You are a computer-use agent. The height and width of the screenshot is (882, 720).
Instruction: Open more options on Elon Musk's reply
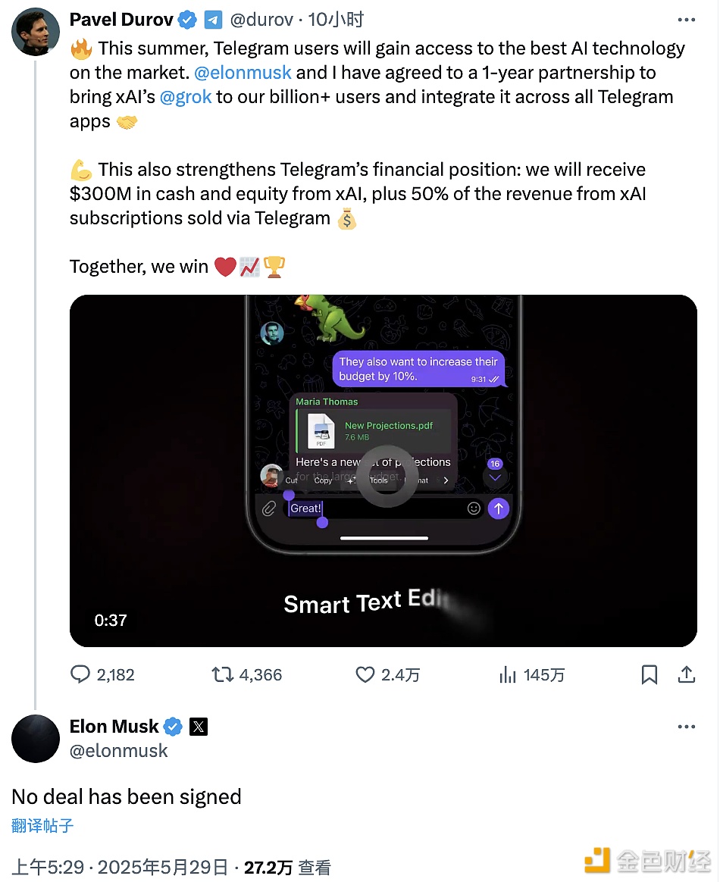686,727
